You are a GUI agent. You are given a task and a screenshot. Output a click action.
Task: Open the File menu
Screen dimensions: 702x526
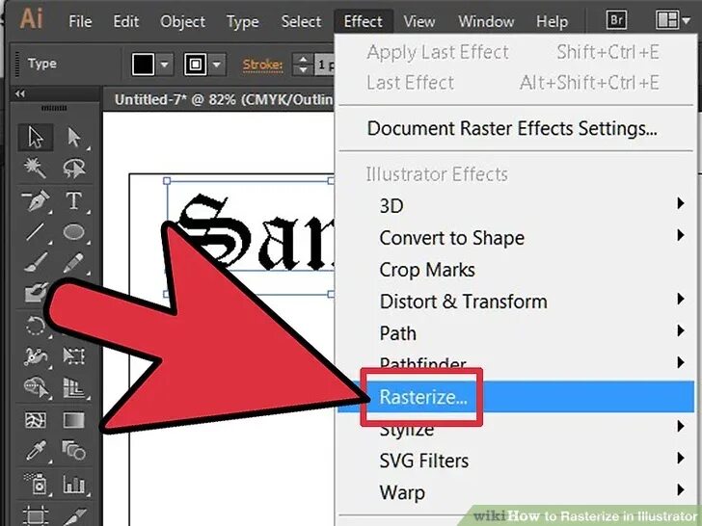[80, 21]
